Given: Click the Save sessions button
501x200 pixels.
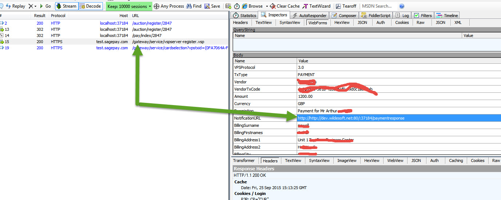Looking at the screenshot, I should (212, 6).
